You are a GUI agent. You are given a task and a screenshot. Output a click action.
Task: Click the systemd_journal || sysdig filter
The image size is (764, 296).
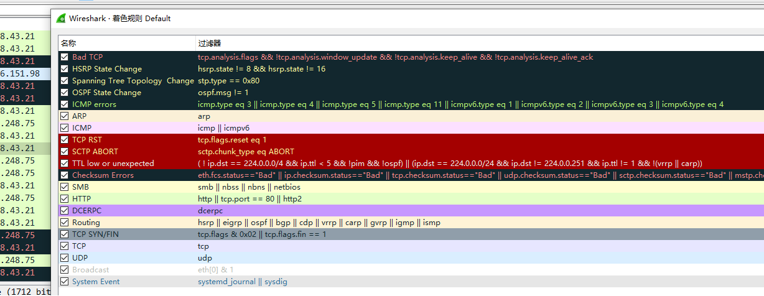point(243,282)
